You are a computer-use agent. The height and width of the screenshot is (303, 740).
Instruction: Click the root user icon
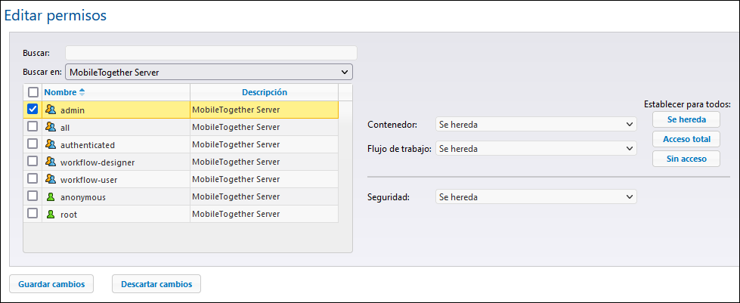click(x=51, y=214)
